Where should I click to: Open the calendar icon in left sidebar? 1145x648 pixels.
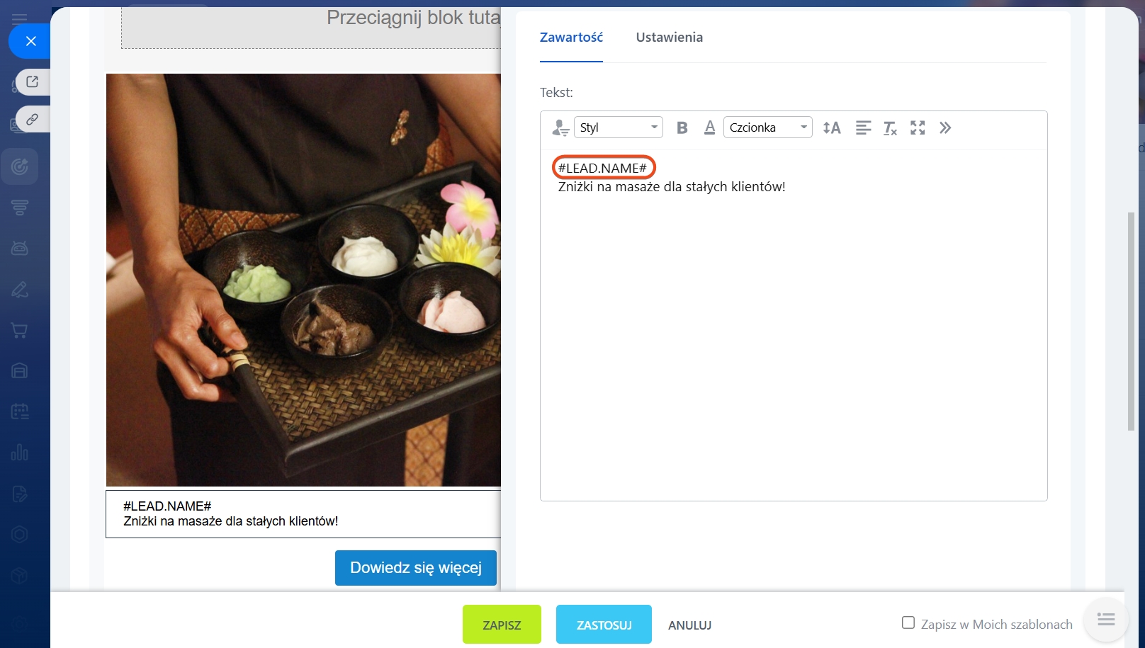[x=20, y=411]
